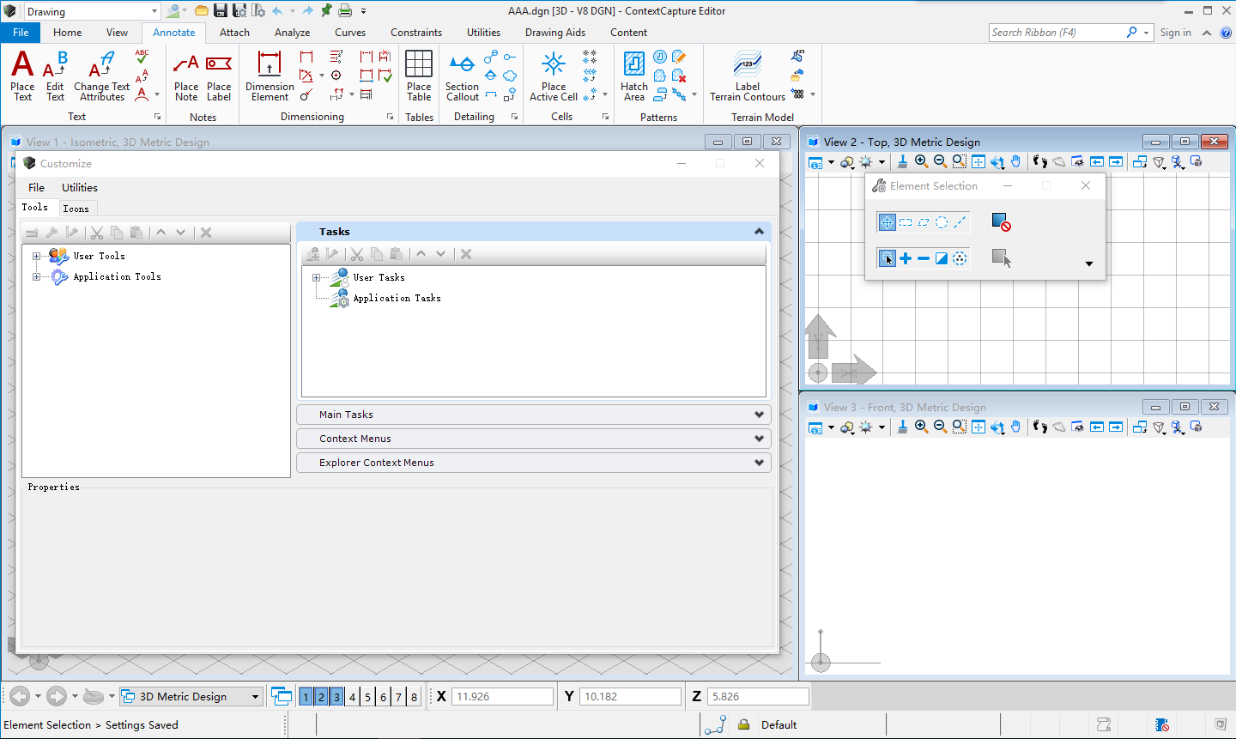The height and width of the screenshot is (739, 1236).
Task: Expand User Tools tree node
Action: pos(36,256)
